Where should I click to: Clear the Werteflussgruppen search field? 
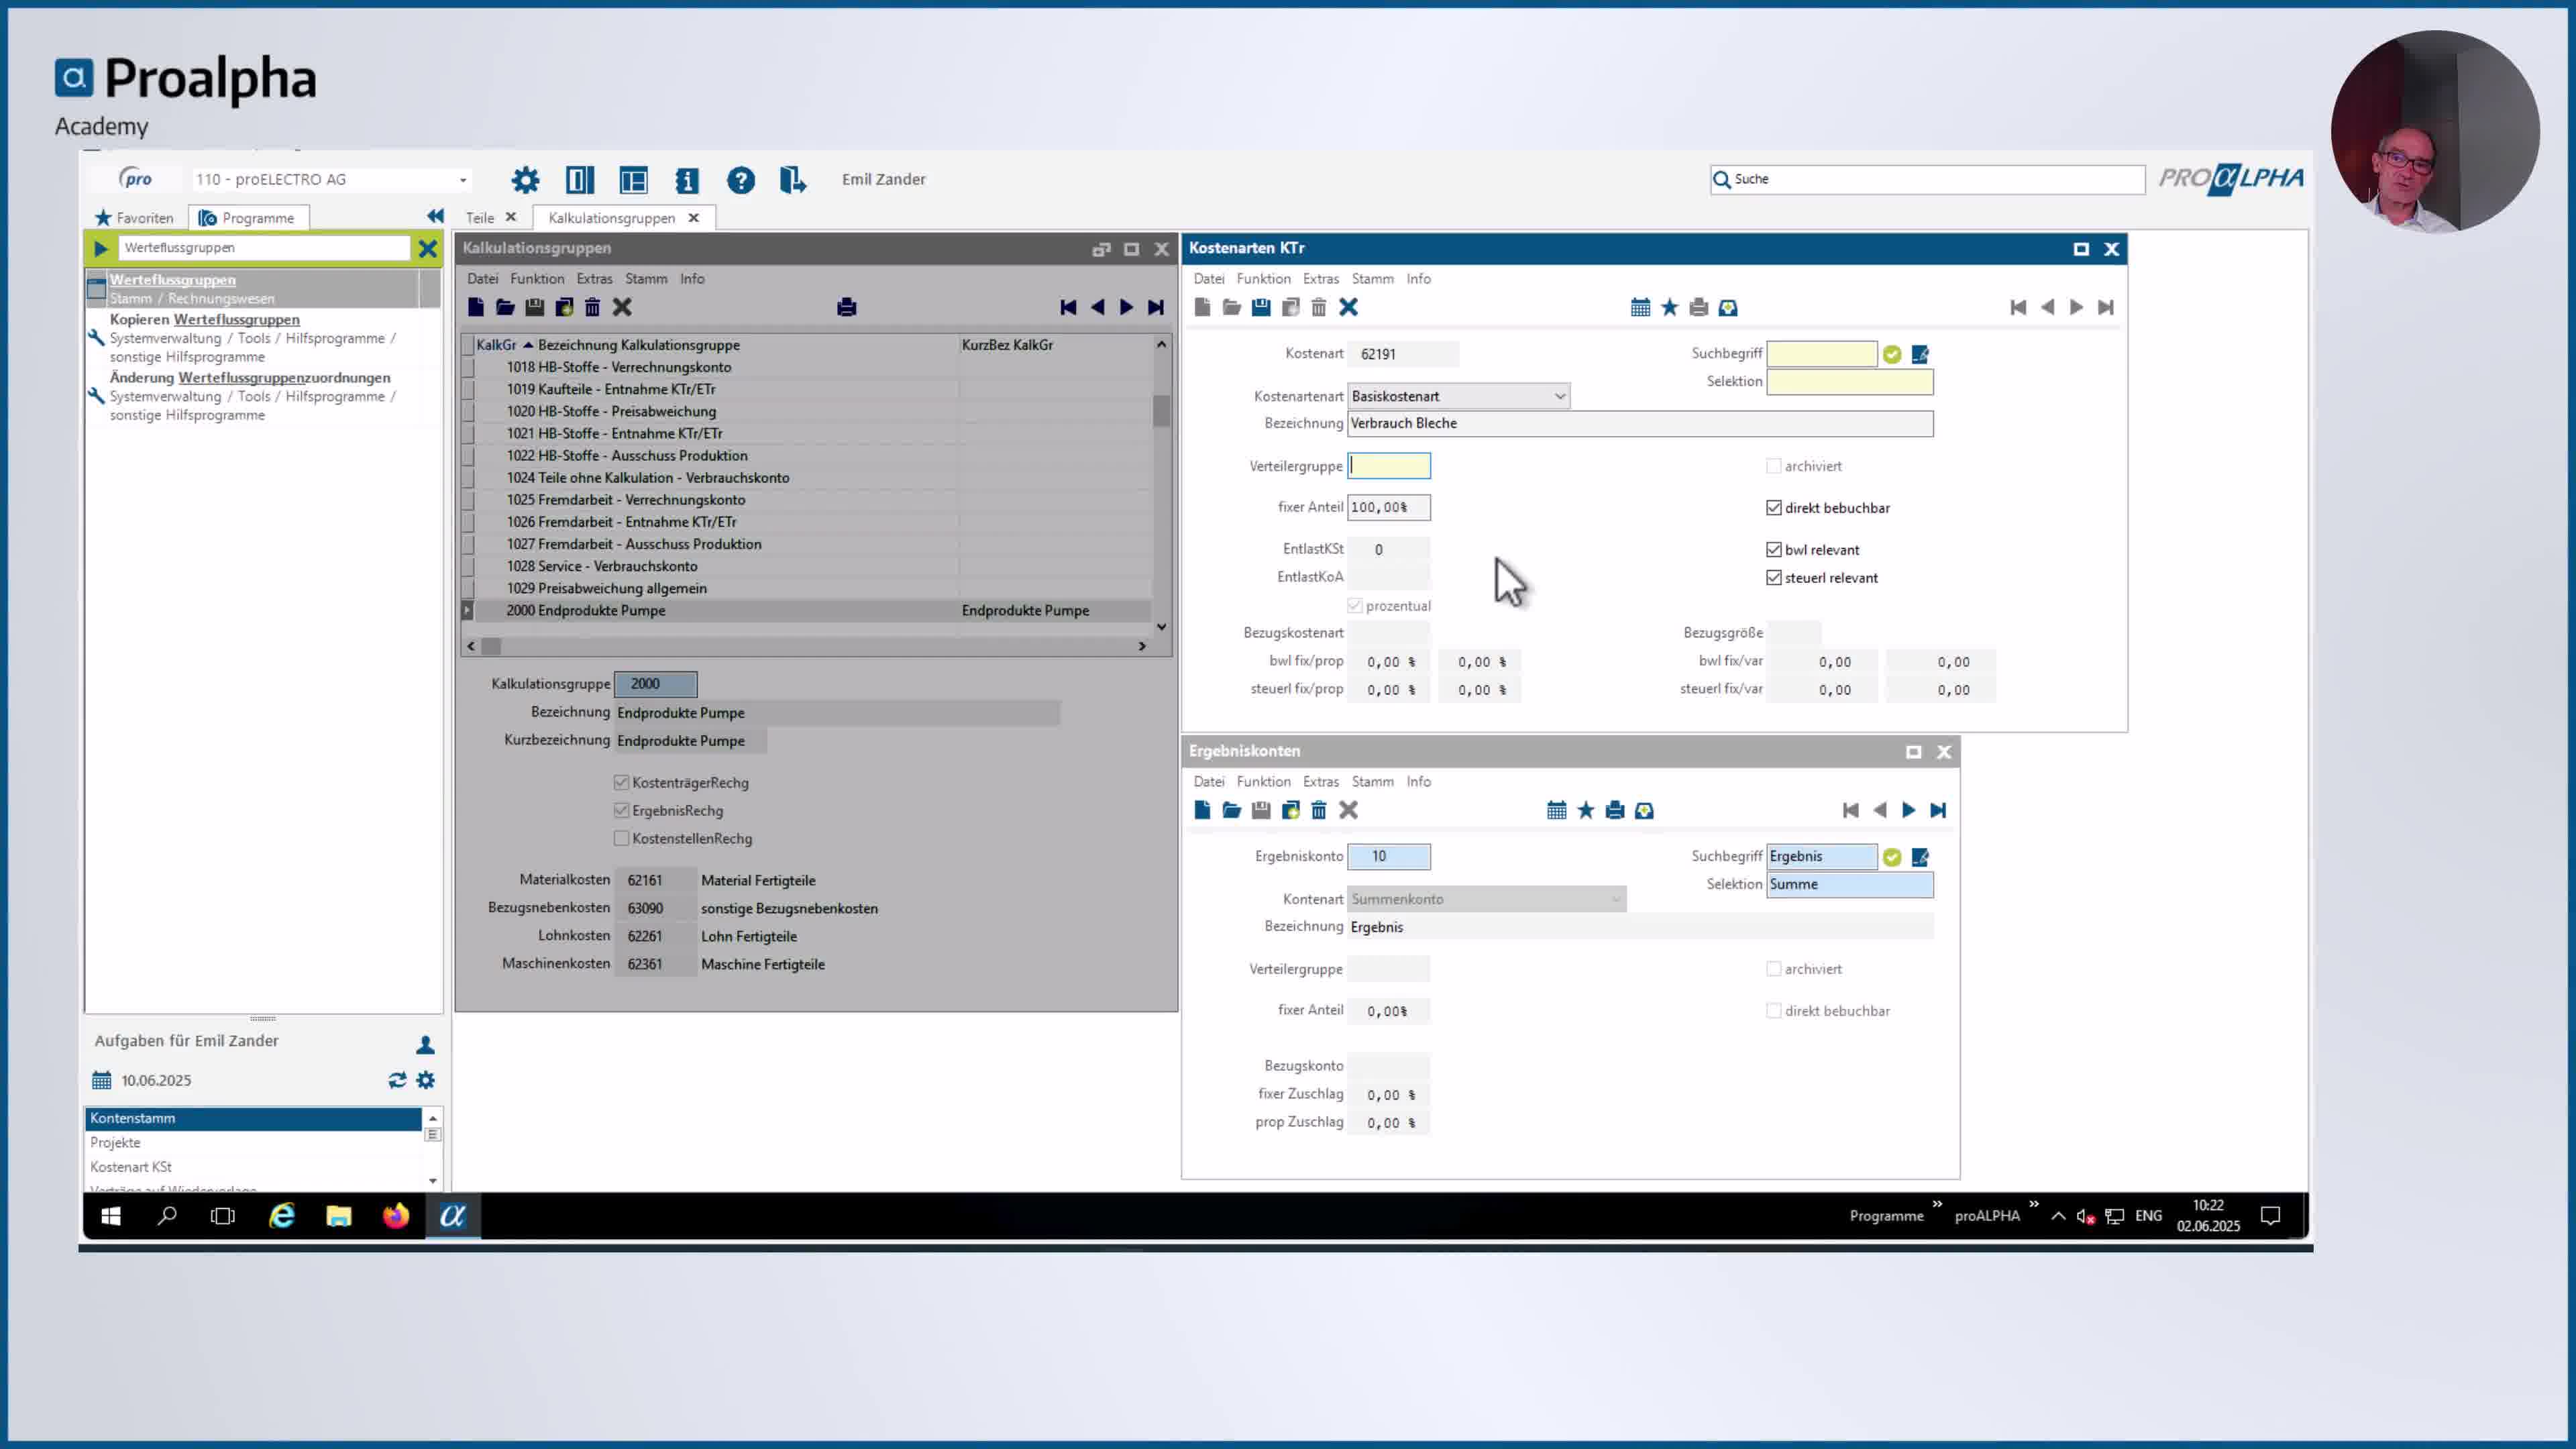pyautogui.click(x=427, y=248)
